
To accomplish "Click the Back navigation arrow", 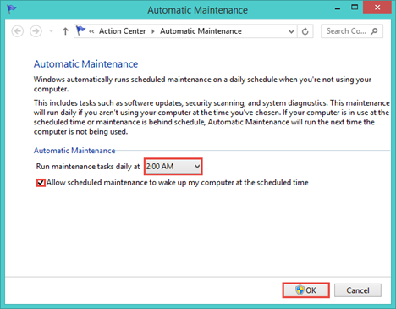I will click(18, 31).
